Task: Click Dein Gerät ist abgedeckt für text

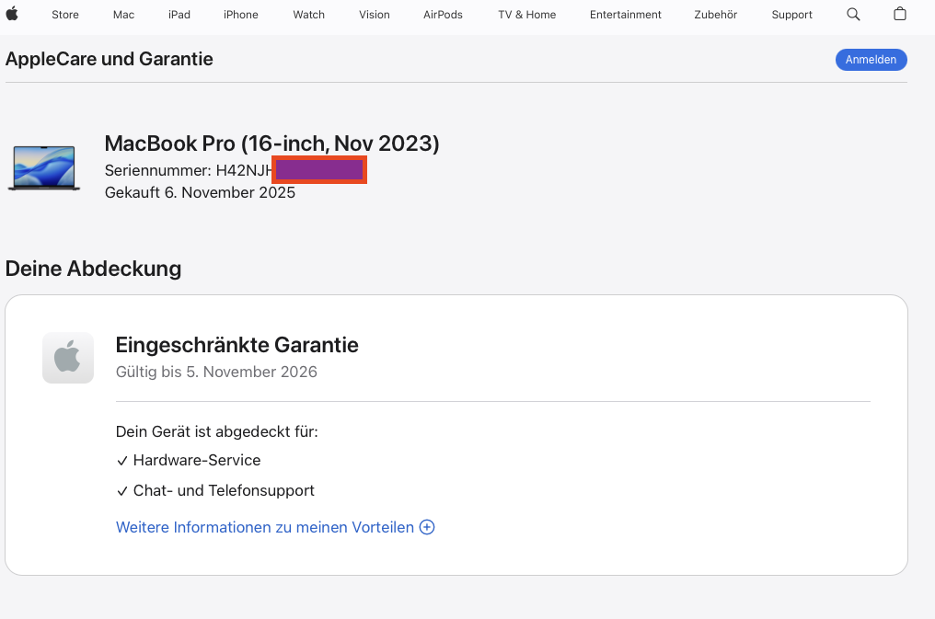Action: point(217,431)
